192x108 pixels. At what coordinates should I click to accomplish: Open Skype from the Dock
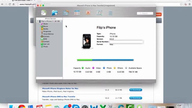(76, 106)
